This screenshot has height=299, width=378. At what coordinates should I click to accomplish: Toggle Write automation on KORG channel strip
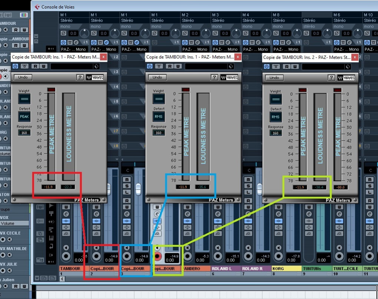pos(278,207)
